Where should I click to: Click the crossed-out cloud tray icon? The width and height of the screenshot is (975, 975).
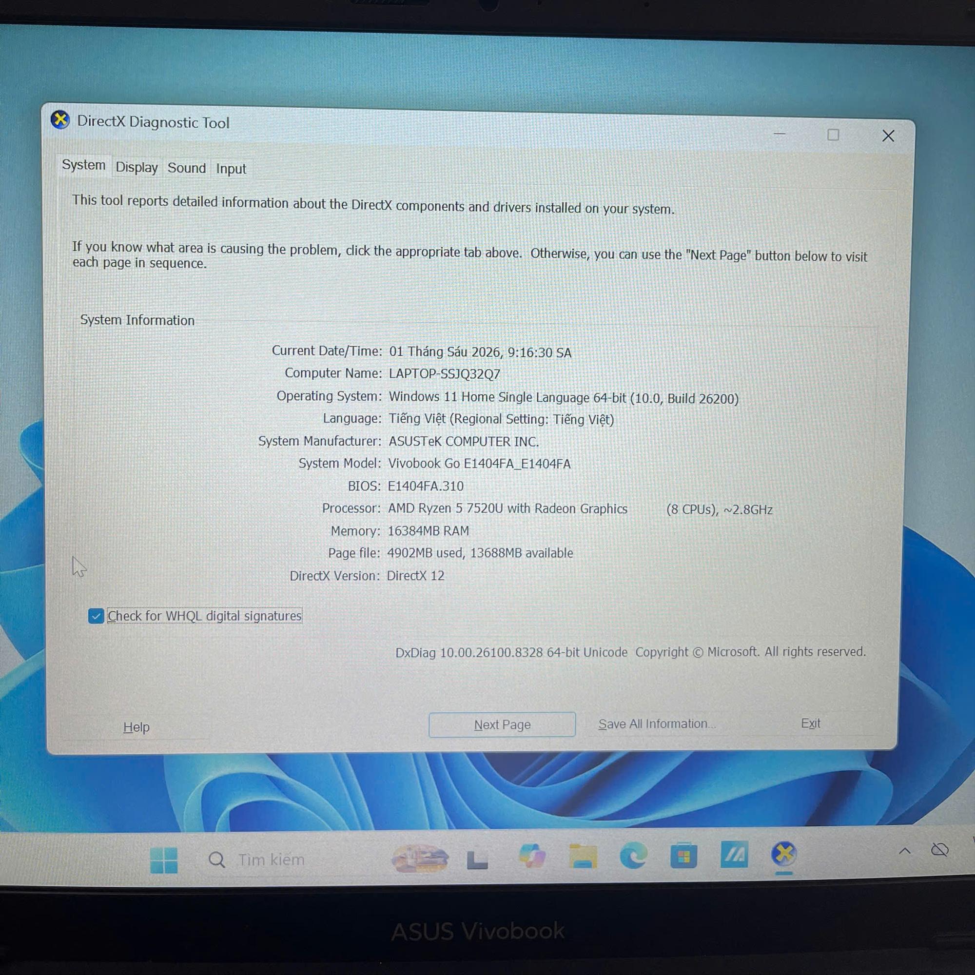(940, 850)
